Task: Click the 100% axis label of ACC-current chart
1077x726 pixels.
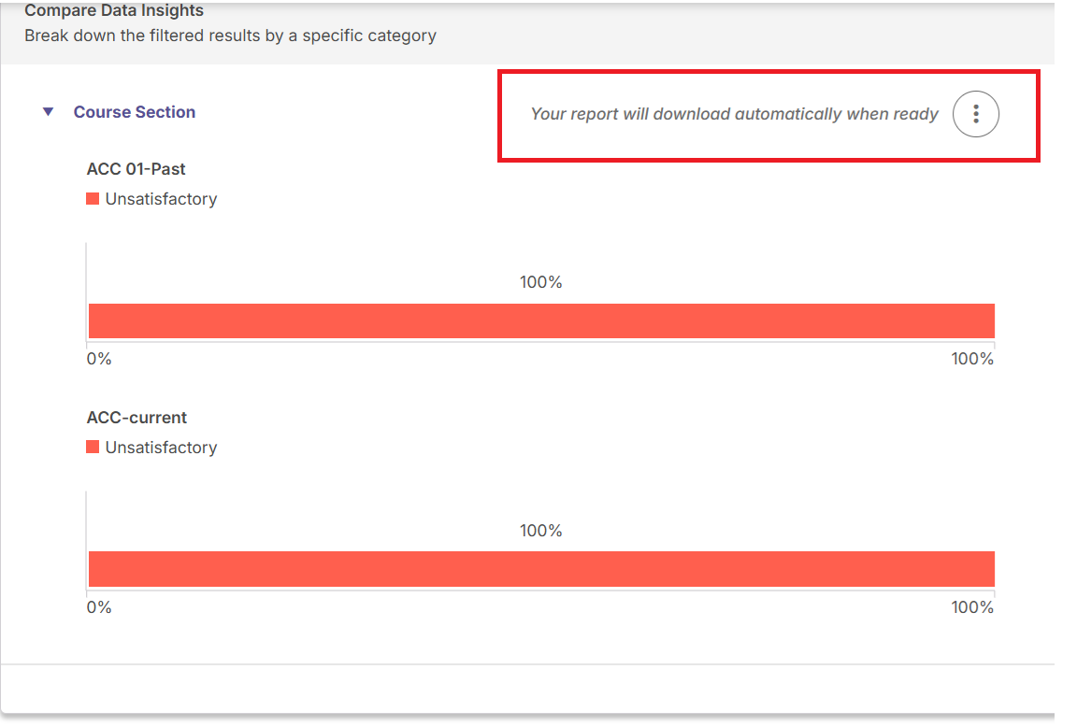Action: tap(972, 607)
